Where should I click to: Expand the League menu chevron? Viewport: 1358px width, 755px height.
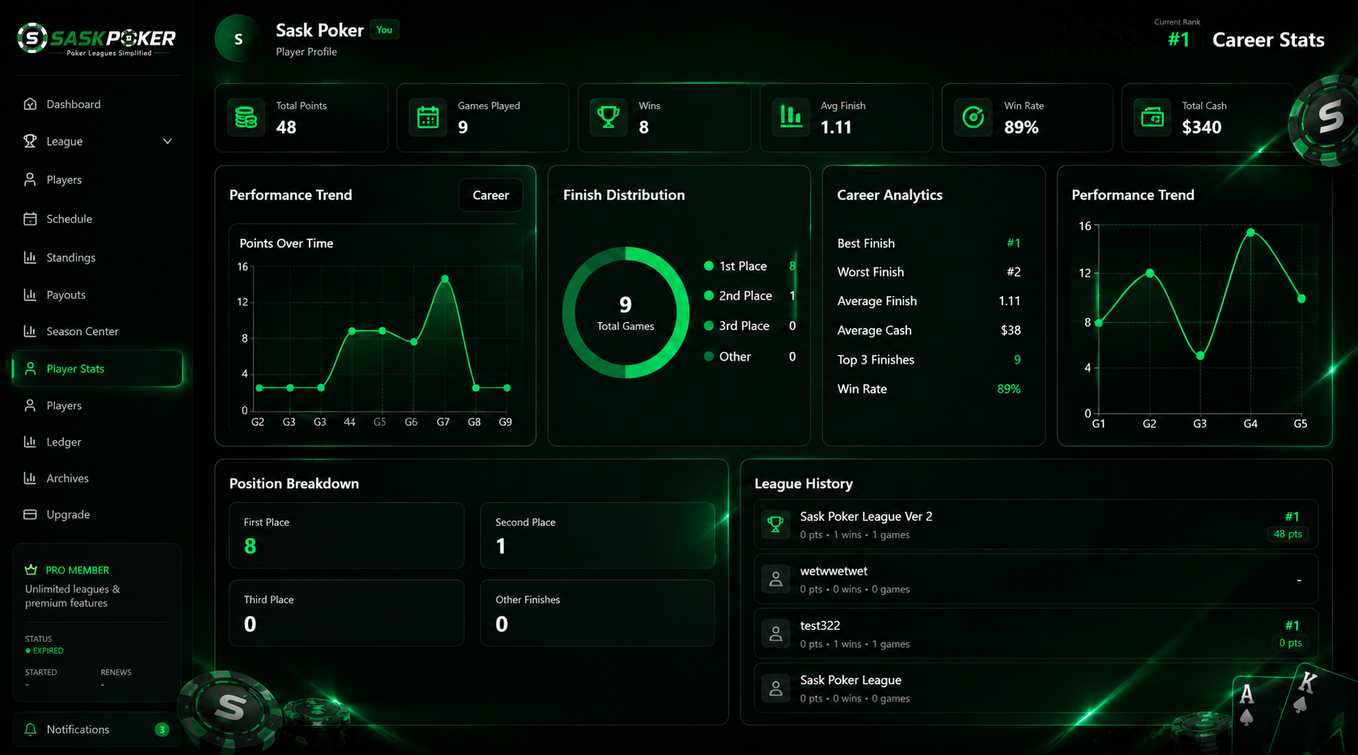click(167, 141)
